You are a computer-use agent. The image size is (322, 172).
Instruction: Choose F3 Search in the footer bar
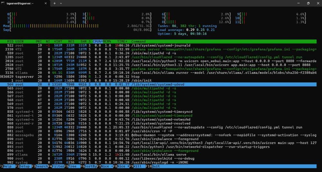pyautogui.click(x=40, y=166)
